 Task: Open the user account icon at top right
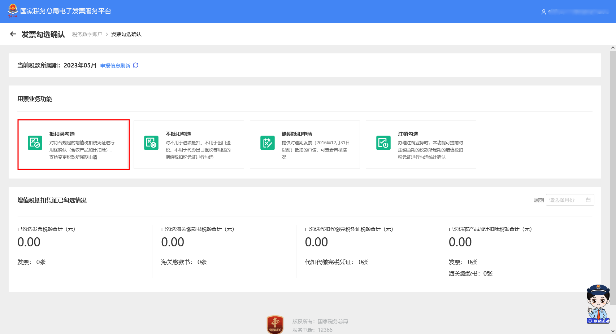click(x=543, y=12)
